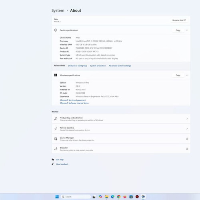Go back to System in breadcrumb
Viewport: 200px width, 200px height.
(58, 10)
